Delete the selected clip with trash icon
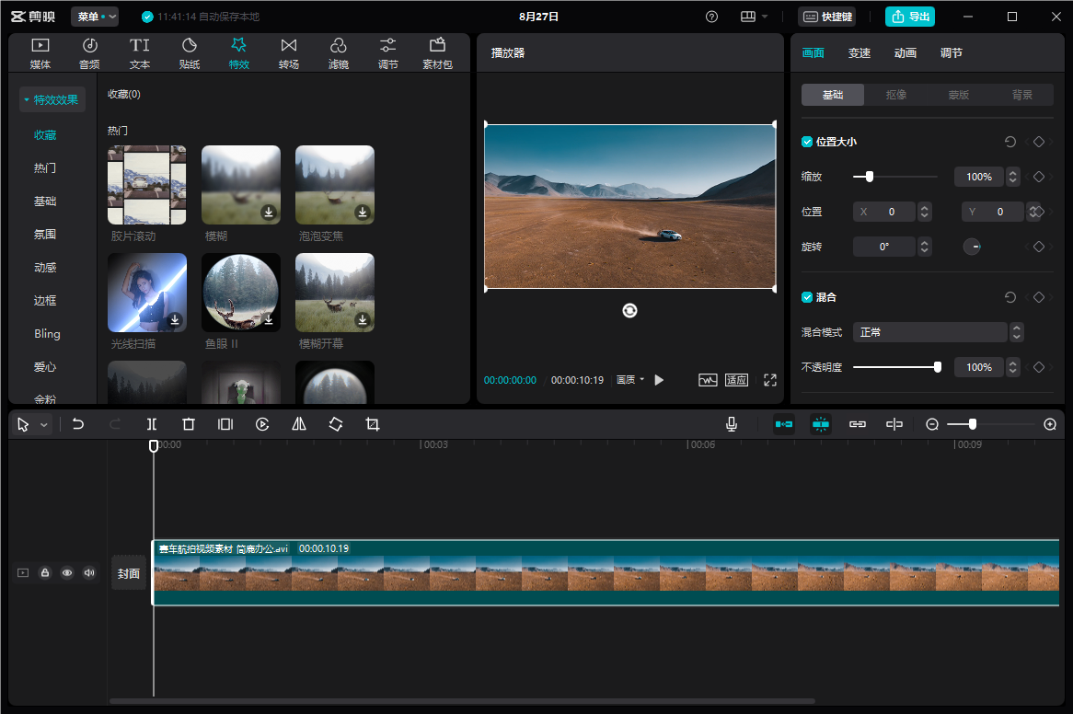This screenshot has height=714, width=1073. click(x=189, y=424)
